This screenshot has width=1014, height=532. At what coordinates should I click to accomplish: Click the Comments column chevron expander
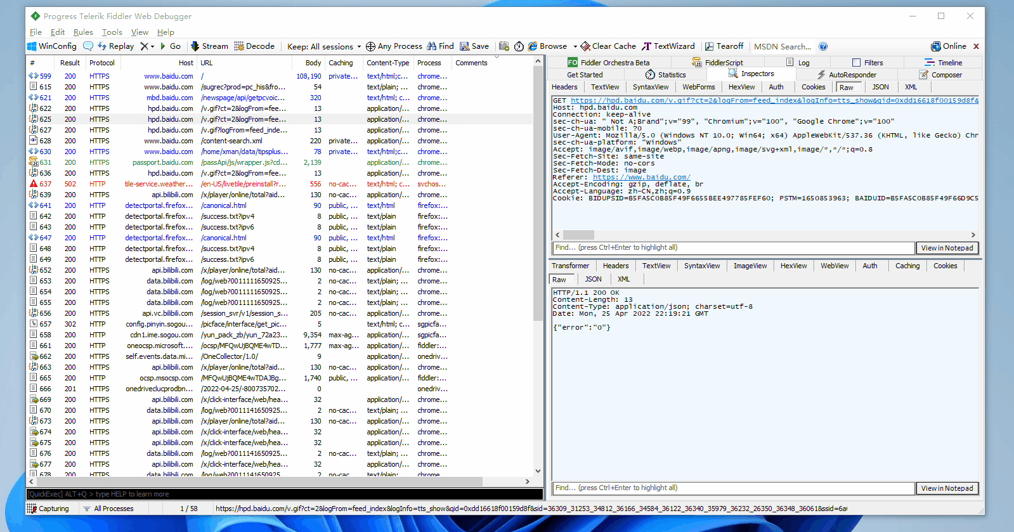coord(497,58)
